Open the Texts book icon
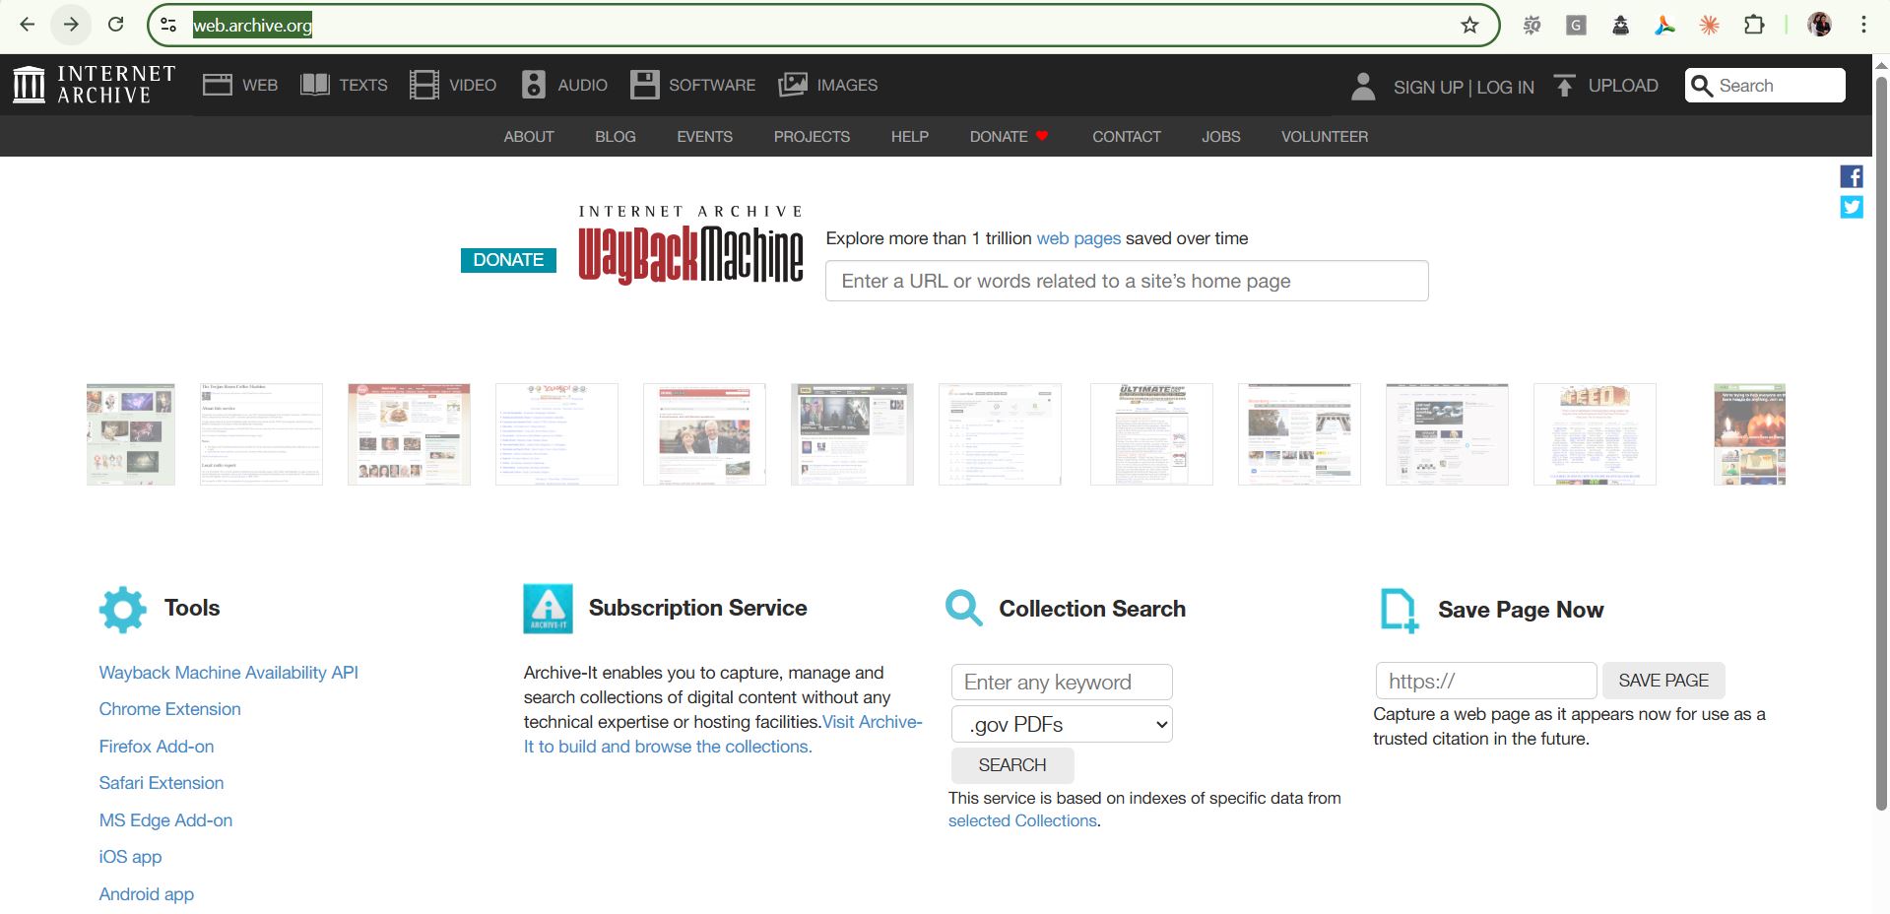1890x914 pixels. (314, 85)
